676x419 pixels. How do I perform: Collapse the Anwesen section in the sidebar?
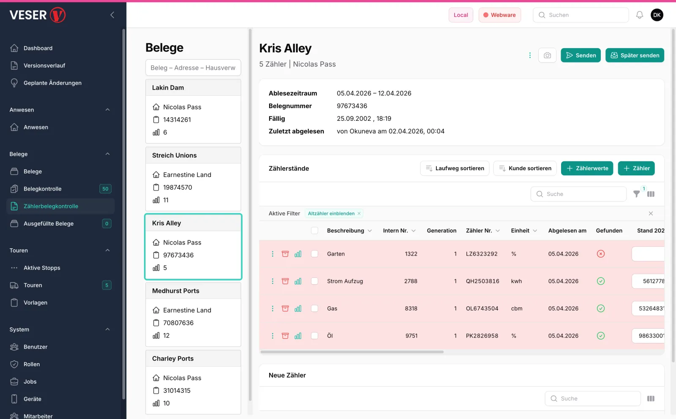point(108,109)
